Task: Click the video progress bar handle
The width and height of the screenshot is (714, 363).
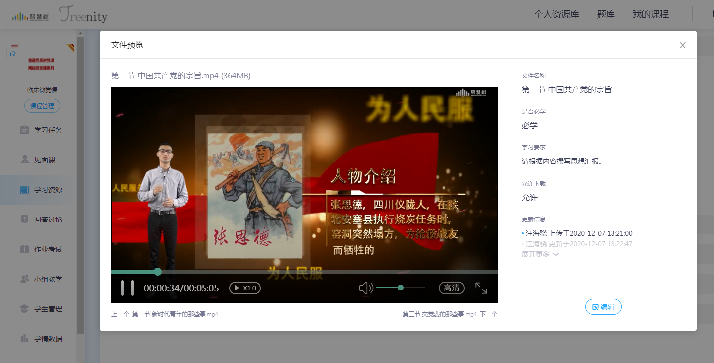Action: [158, 272]
